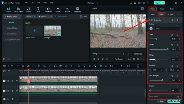Click the Reset button in properties panel
The width and height of the screenshot is (184, 104).
(x=161, y=101)
